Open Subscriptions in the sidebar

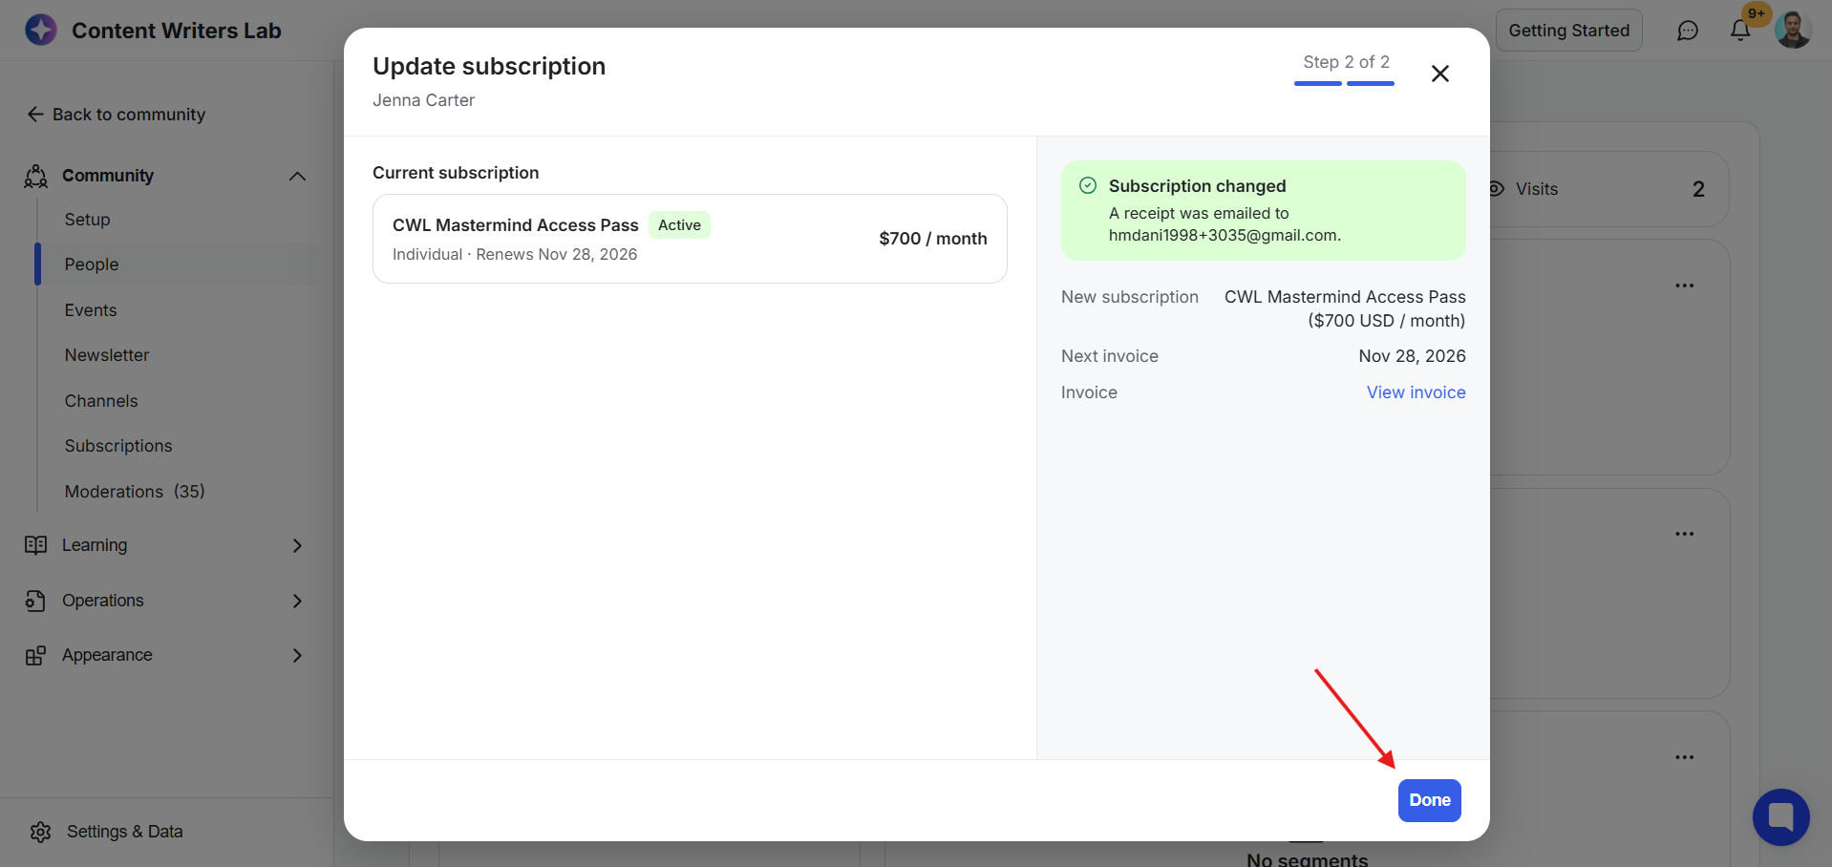pyautogui.click(x=178, y=446)
